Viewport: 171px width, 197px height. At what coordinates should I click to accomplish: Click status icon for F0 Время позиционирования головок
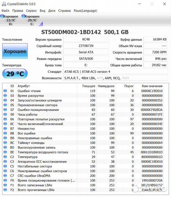point(5,181)
